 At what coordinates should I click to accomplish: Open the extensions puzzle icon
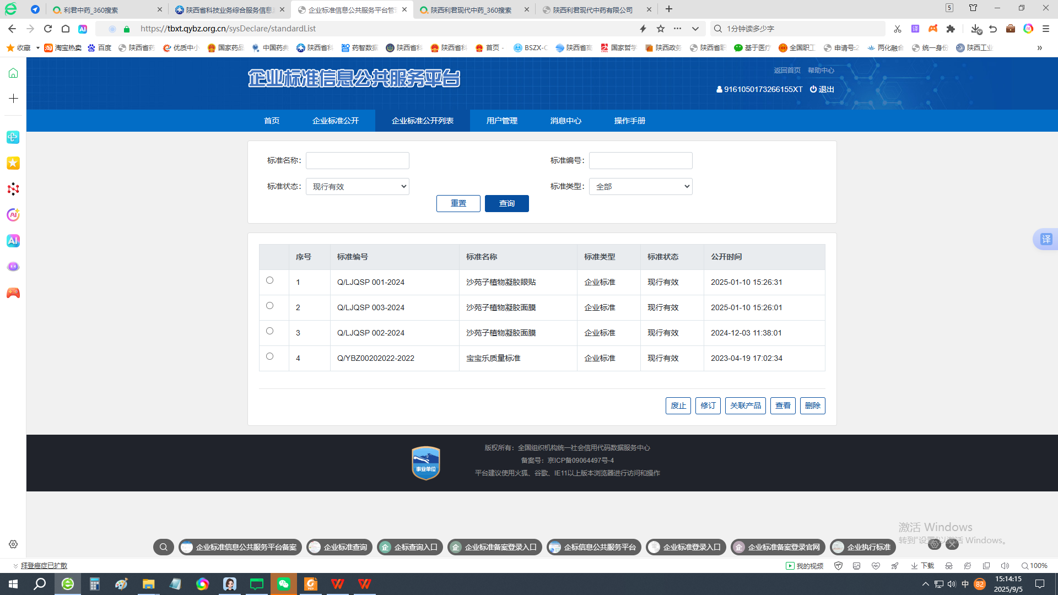point(951,29)
